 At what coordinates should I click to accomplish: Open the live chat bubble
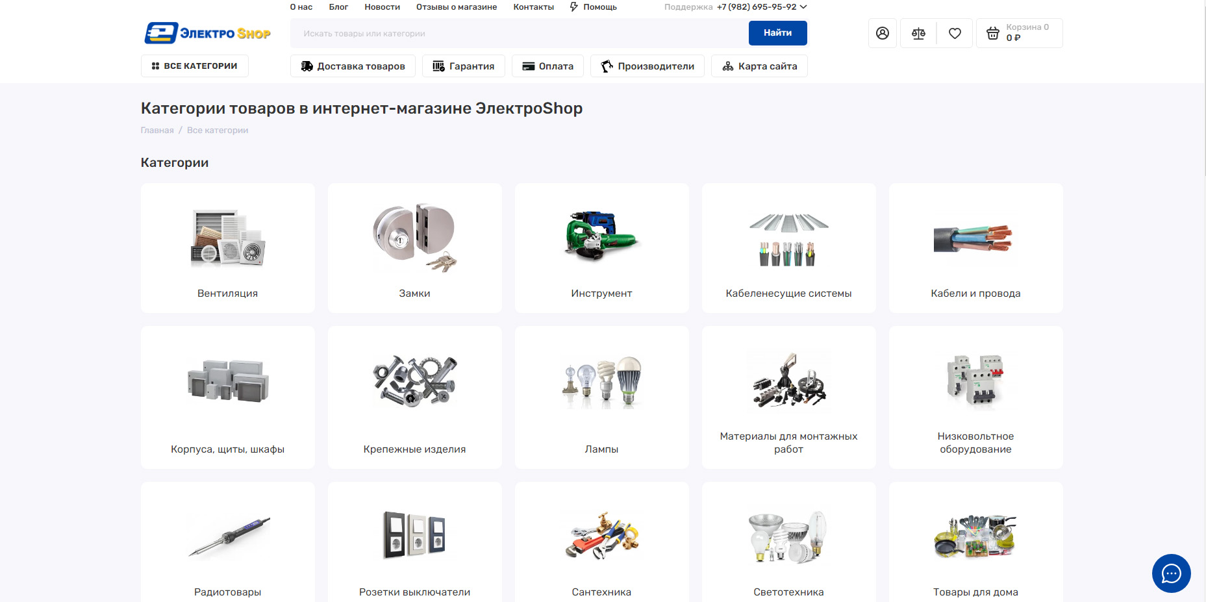1171,573
